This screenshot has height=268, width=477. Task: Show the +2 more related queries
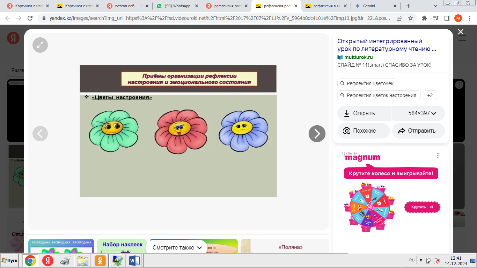430,95
